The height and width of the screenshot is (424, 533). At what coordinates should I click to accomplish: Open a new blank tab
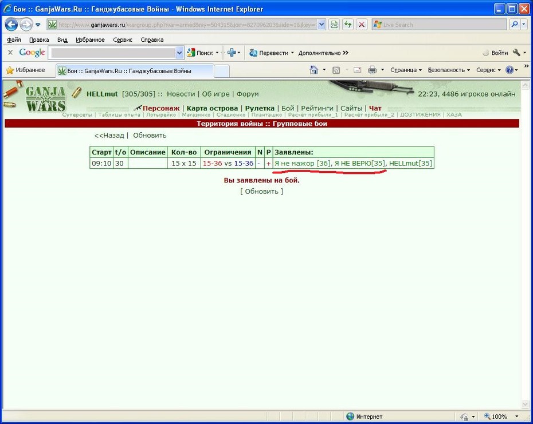coord(222,71)
